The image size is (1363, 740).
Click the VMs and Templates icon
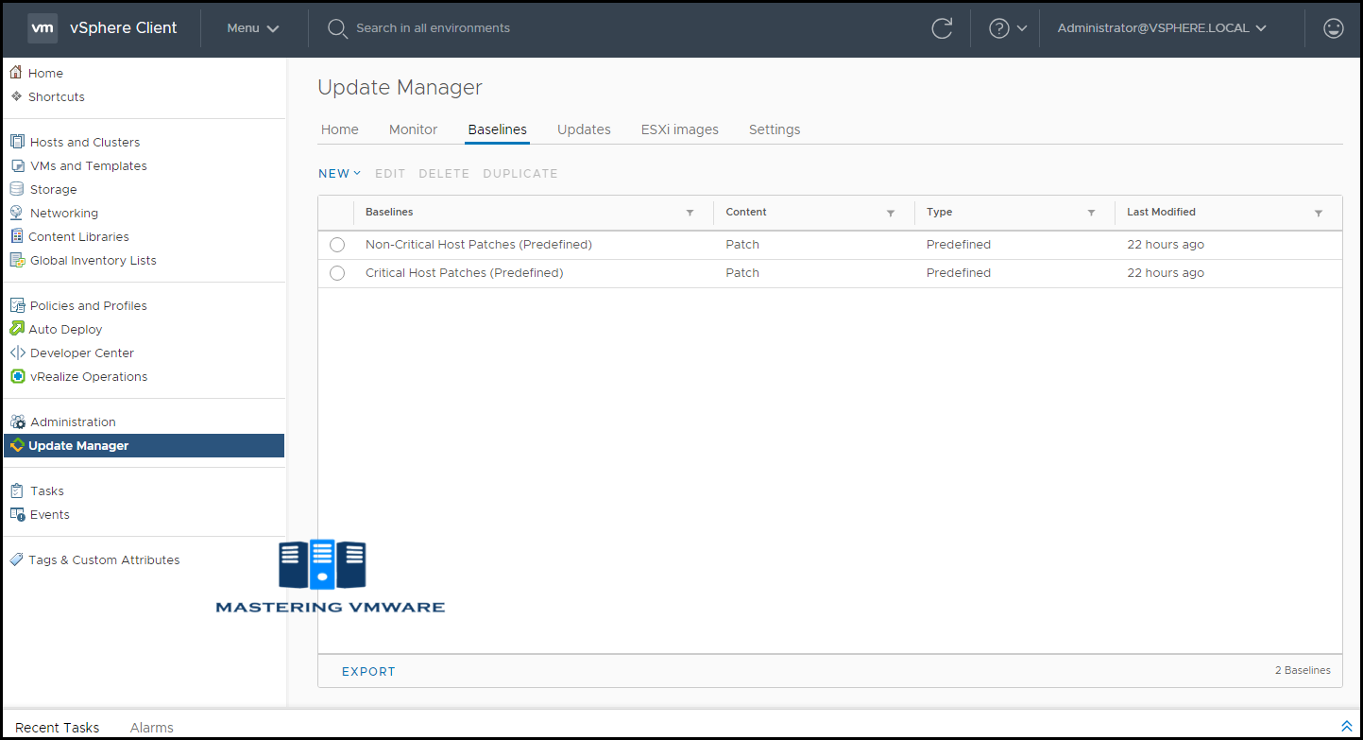click(x=17, y=165)
